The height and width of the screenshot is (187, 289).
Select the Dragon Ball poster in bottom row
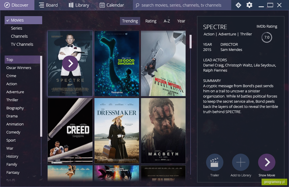tap(117, 173)
